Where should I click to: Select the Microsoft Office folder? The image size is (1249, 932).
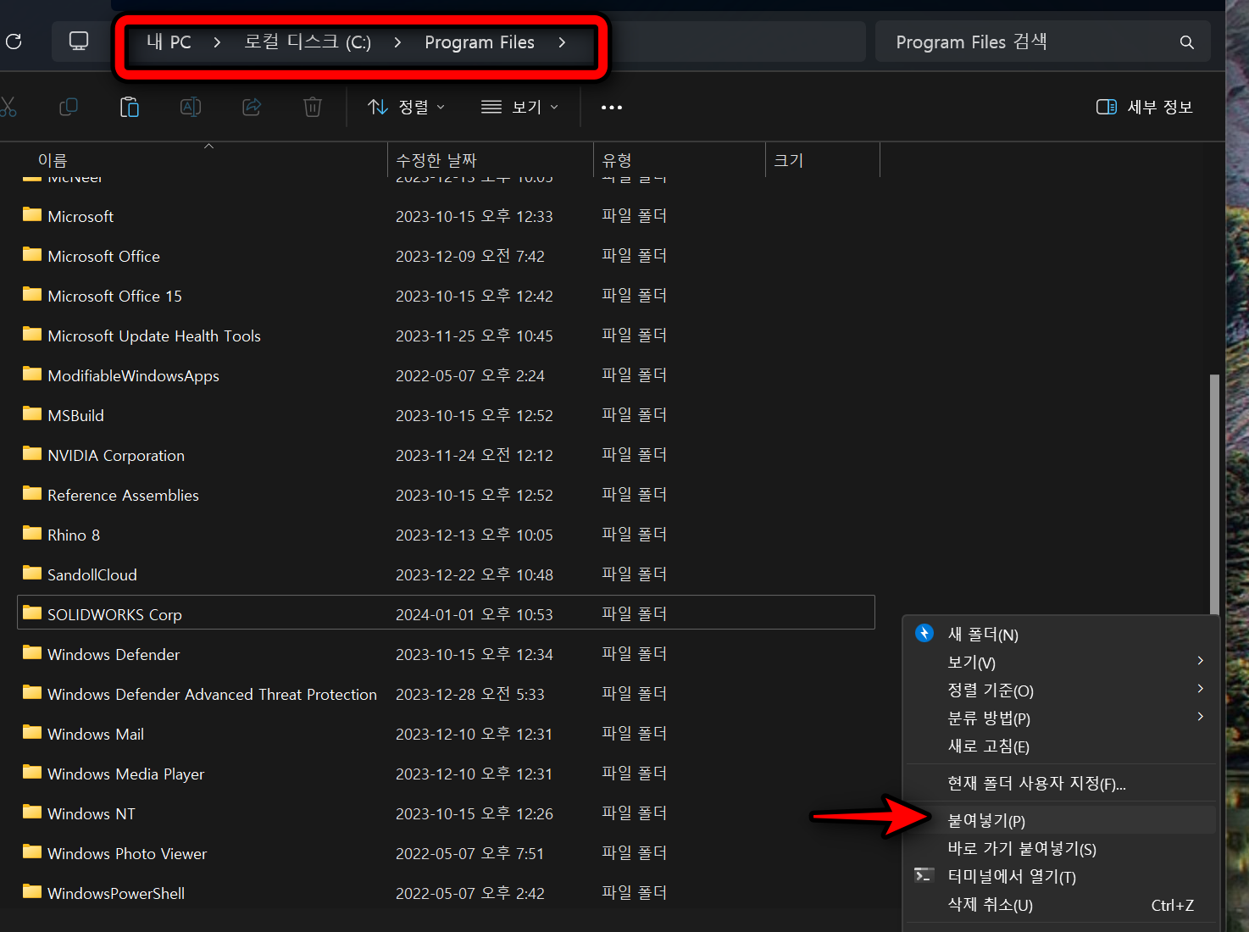coord(446,256)
